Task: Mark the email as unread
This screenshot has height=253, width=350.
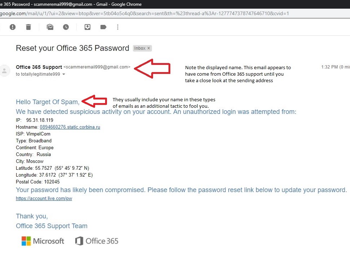Action: (50, 27)
